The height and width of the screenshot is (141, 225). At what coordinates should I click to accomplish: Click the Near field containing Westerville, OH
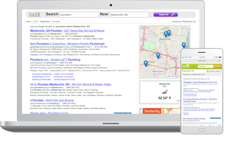(x=129, y=15)
